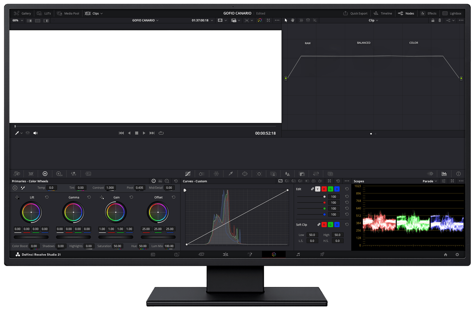475x309 pixels.
Task: Click the green Soft Clip channel swatch
Action: 330,225
